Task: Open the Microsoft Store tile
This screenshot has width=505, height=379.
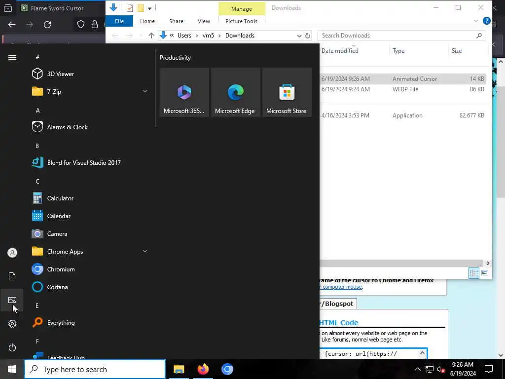Action: [287, 92]
